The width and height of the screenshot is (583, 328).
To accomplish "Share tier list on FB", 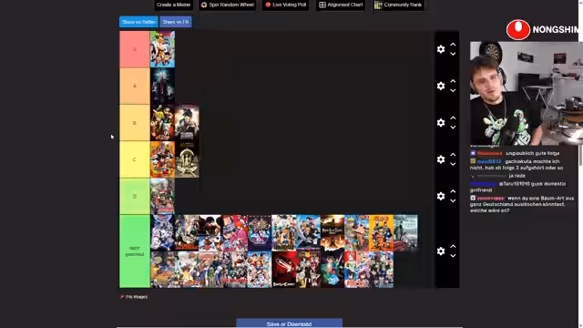I will tap(176, 22).
